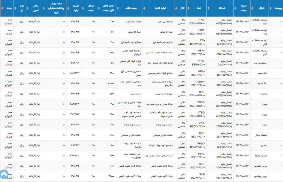Click the sort arrows beside the تاریخ عرضه header
The width and height of the screenshot is (283, 182).
coord(235,8)
